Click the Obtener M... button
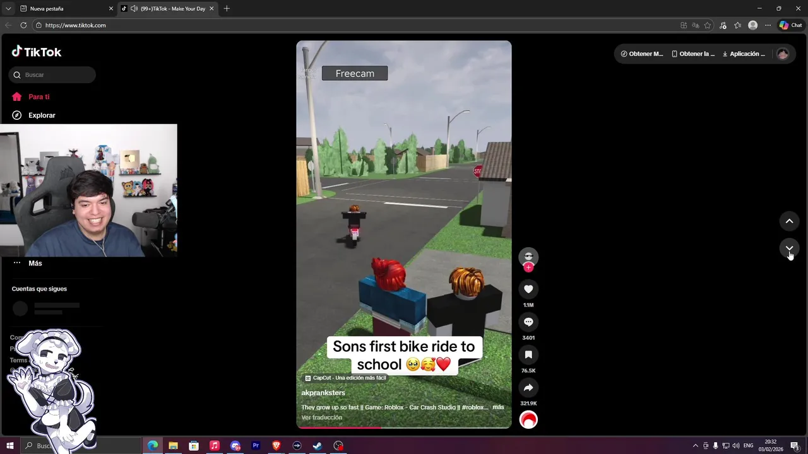 (x=642, y=54)
